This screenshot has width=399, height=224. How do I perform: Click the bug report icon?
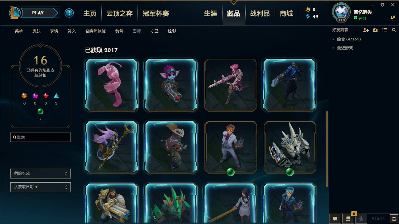click(x=394, y=219)
